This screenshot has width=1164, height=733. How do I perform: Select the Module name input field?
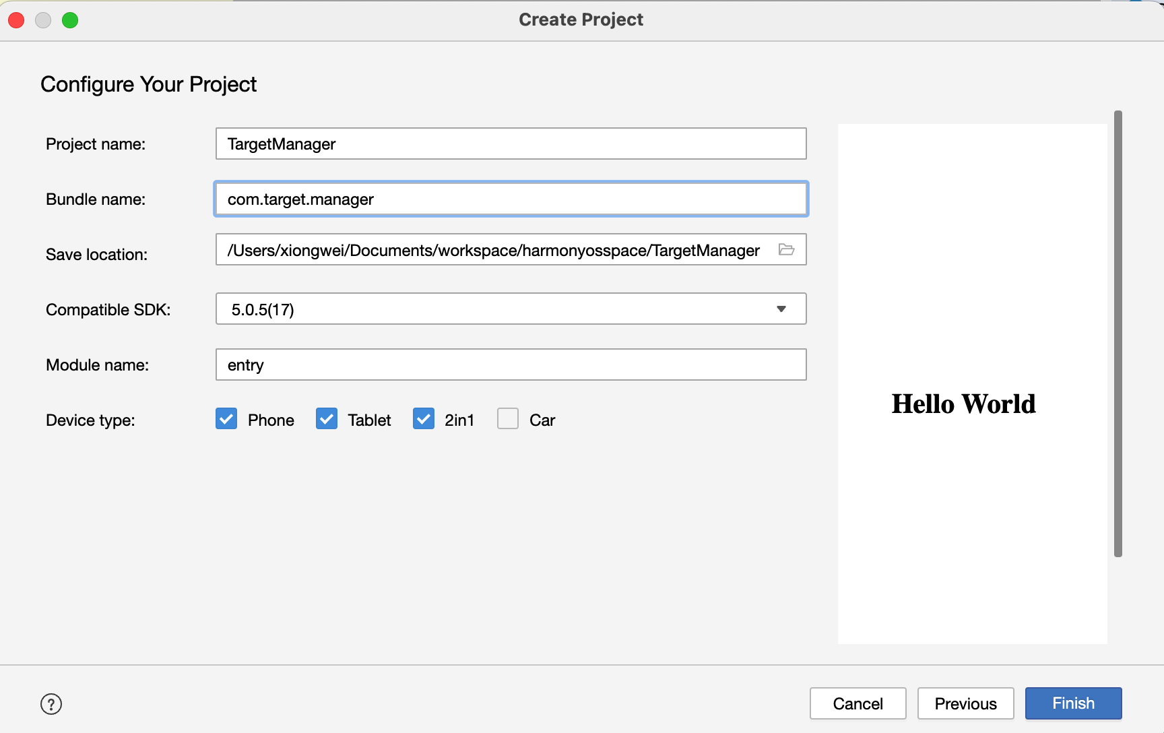click(x=511, y=365)
